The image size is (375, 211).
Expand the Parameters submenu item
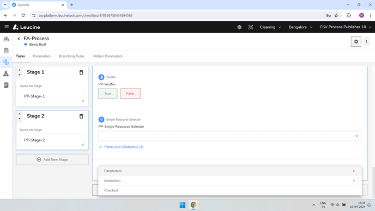tap(229, 171)
